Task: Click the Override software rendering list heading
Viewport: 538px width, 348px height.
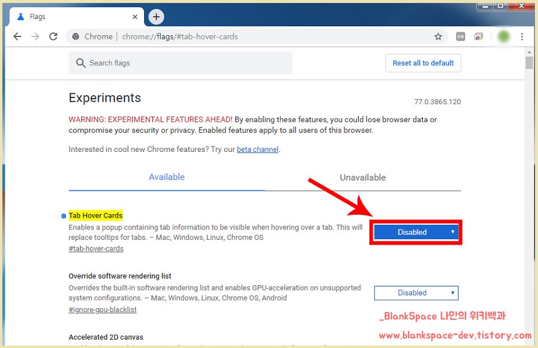Action: pos(120,276)
